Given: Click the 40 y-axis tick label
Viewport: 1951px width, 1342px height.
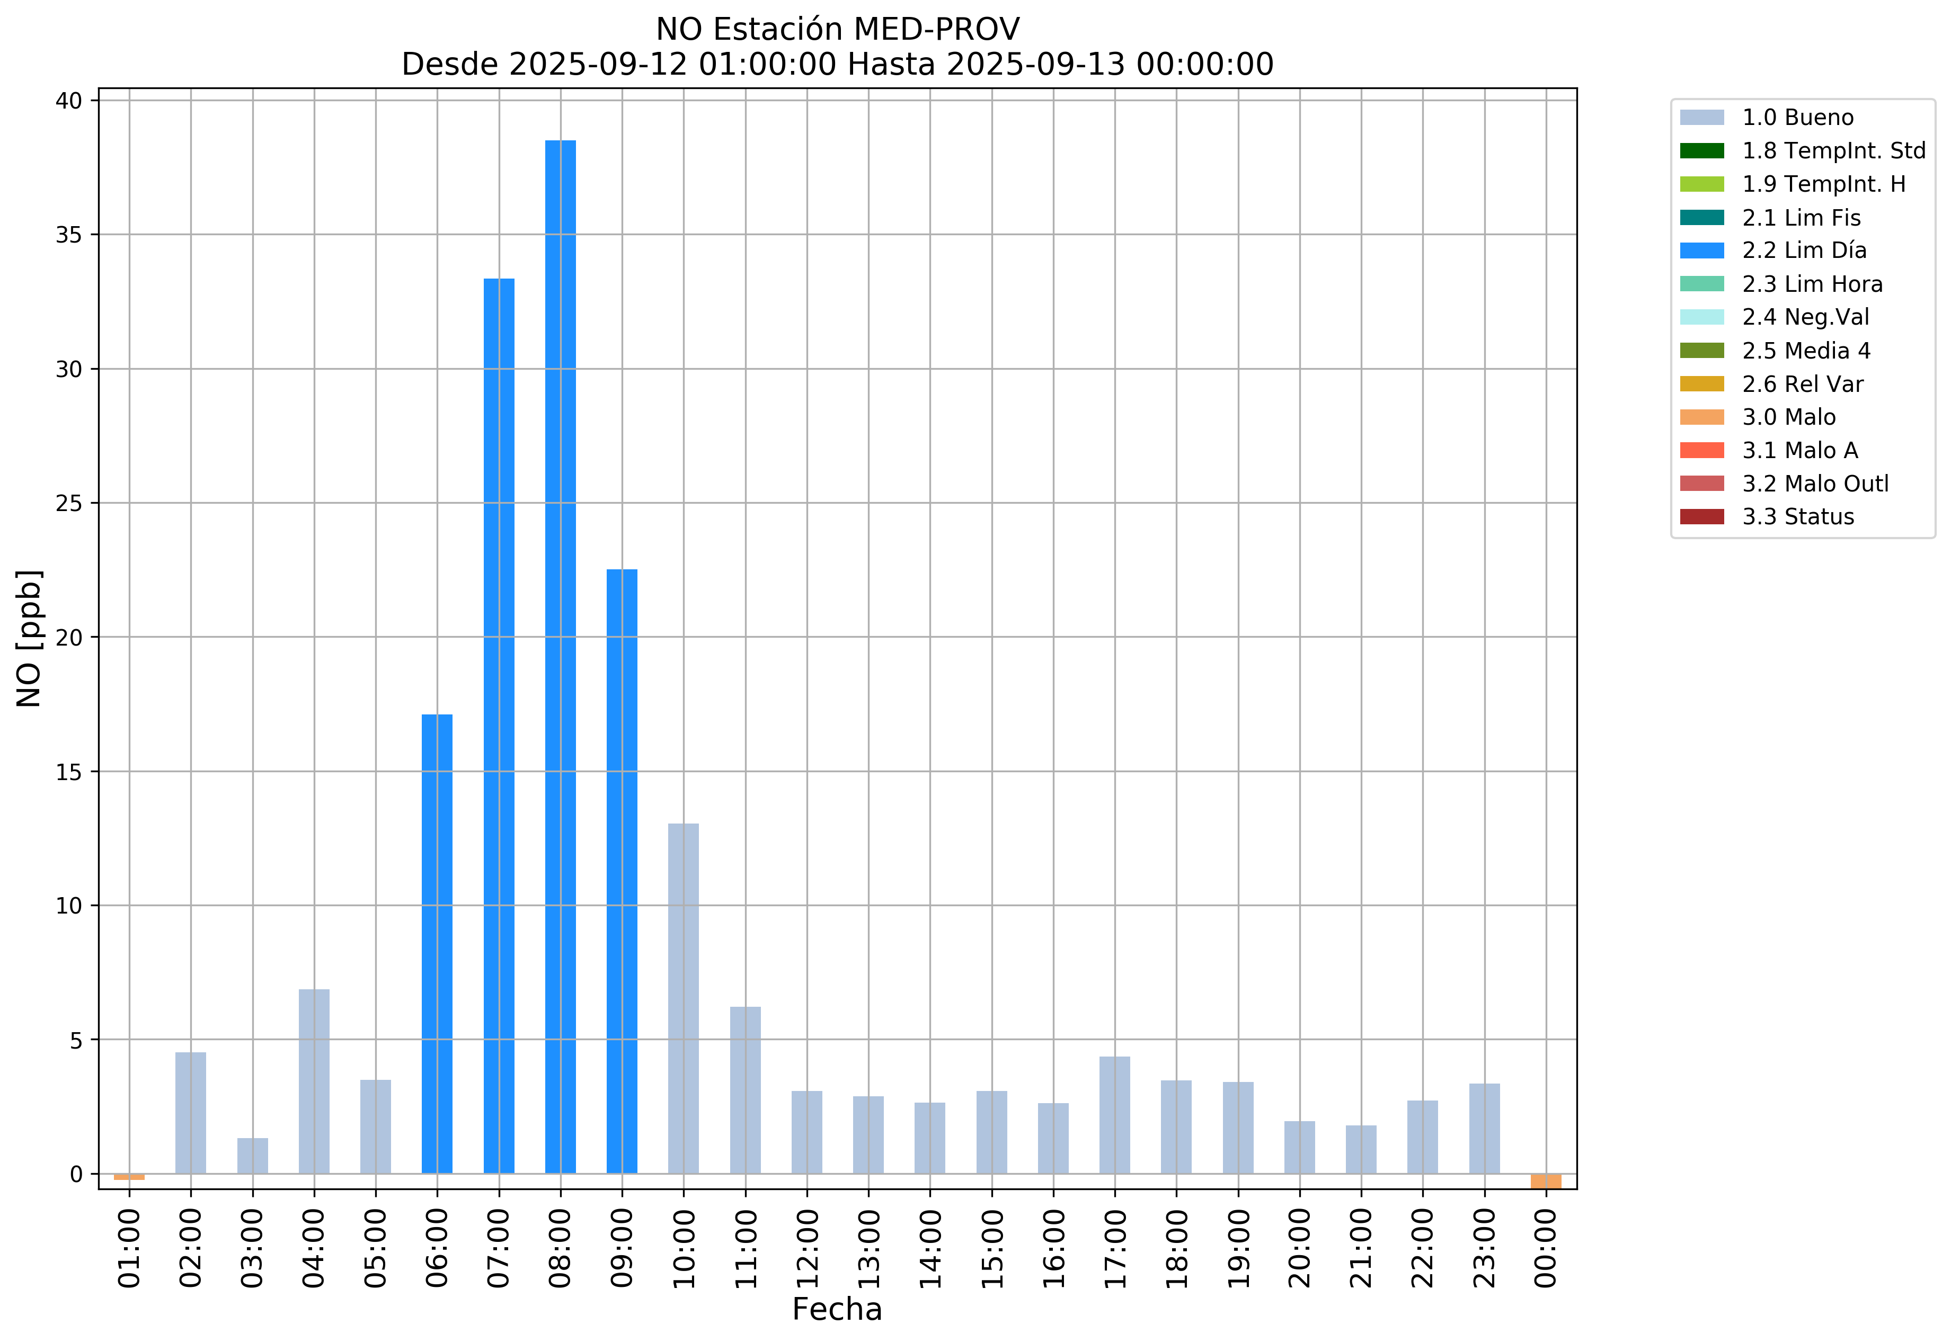Looking at the screenshot, I should pyautogui.click(x=69, y=101).
